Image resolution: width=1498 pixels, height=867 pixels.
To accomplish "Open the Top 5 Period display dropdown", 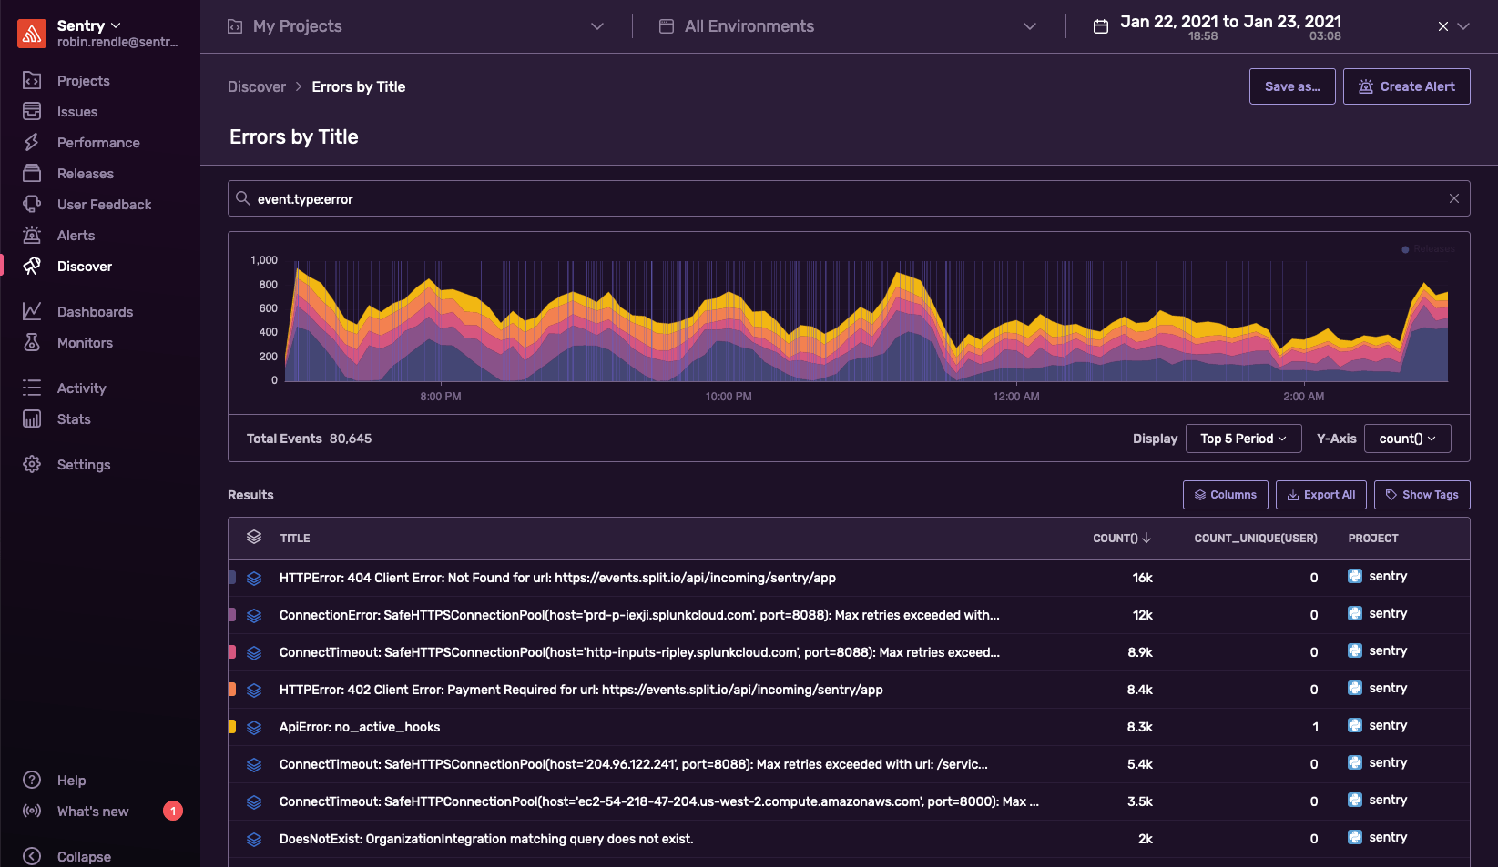I will (x=1243, y=439).
